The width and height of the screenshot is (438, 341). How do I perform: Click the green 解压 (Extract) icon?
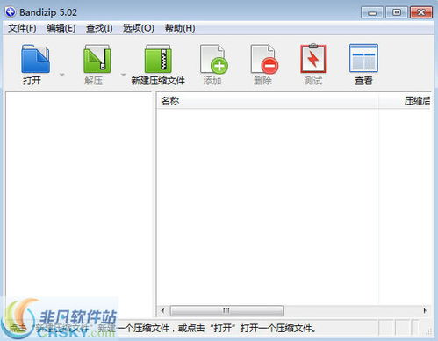click(x=97, y=59)
